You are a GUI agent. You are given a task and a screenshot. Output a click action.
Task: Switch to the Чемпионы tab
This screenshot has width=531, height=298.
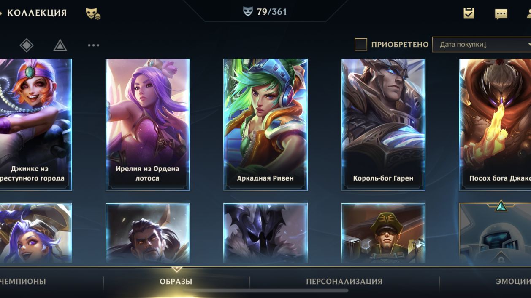click(23, 282)
